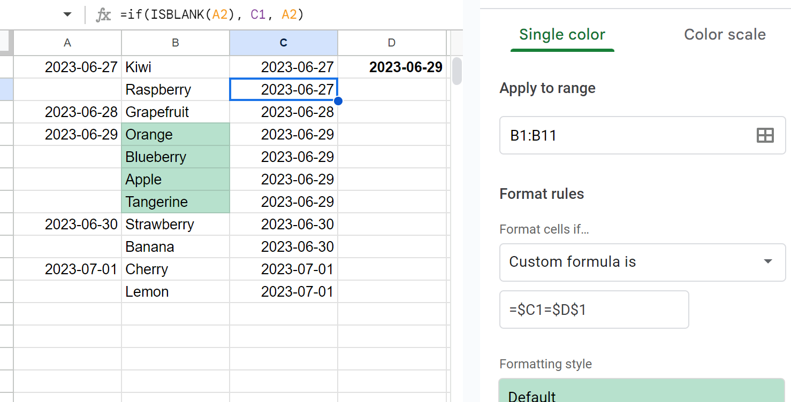
Task: Select column D header
Action: (x=392, y=43)
